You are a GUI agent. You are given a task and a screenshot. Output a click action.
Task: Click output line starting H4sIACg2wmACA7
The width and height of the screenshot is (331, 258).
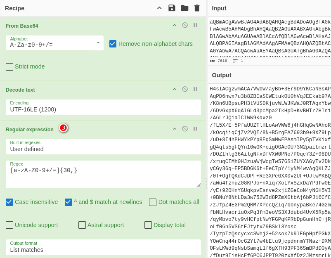tap(270, 89)
